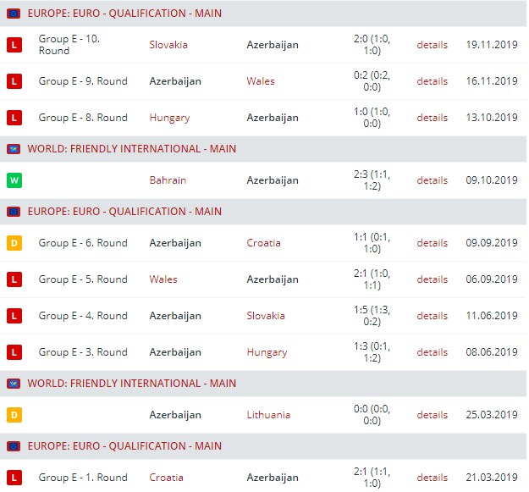
Task: Open Croatia team in Group E Round 6
Action: pos(265,243)
